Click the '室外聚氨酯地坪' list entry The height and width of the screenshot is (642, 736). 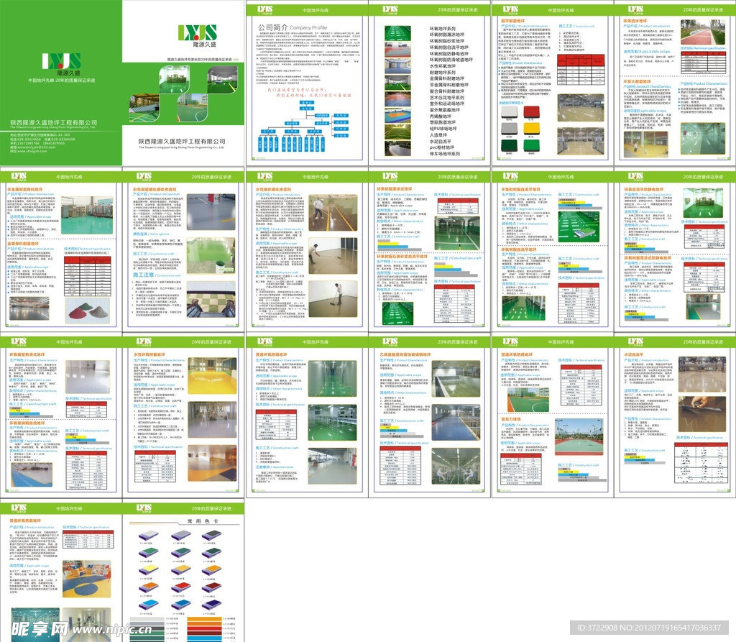tap(444, 110)
